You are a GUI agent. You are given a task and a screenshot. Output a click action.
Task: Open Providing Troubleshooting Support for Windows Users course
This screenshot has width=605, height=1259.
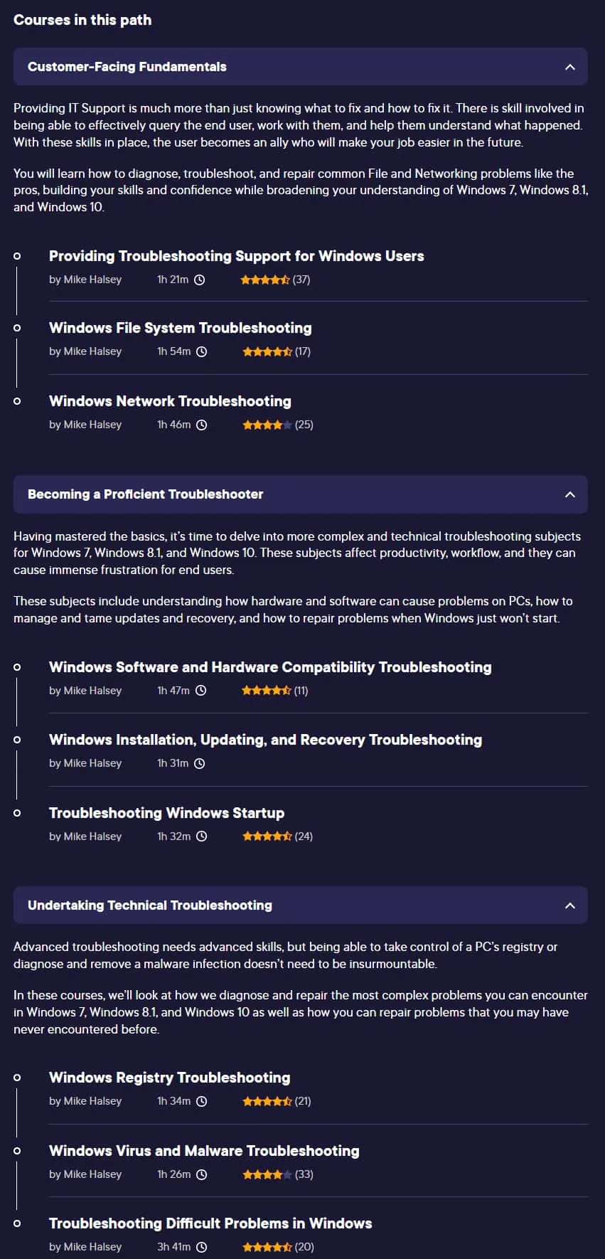click(237, 256)
